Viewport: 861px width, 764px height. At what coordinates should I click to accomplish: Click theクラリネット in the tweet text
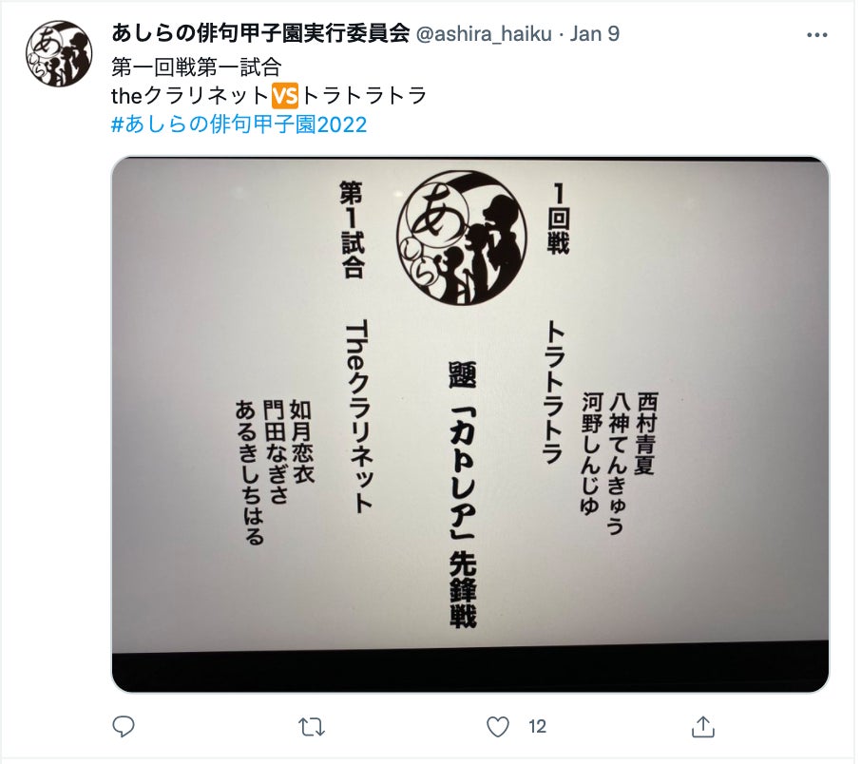[x=190, y=96]
